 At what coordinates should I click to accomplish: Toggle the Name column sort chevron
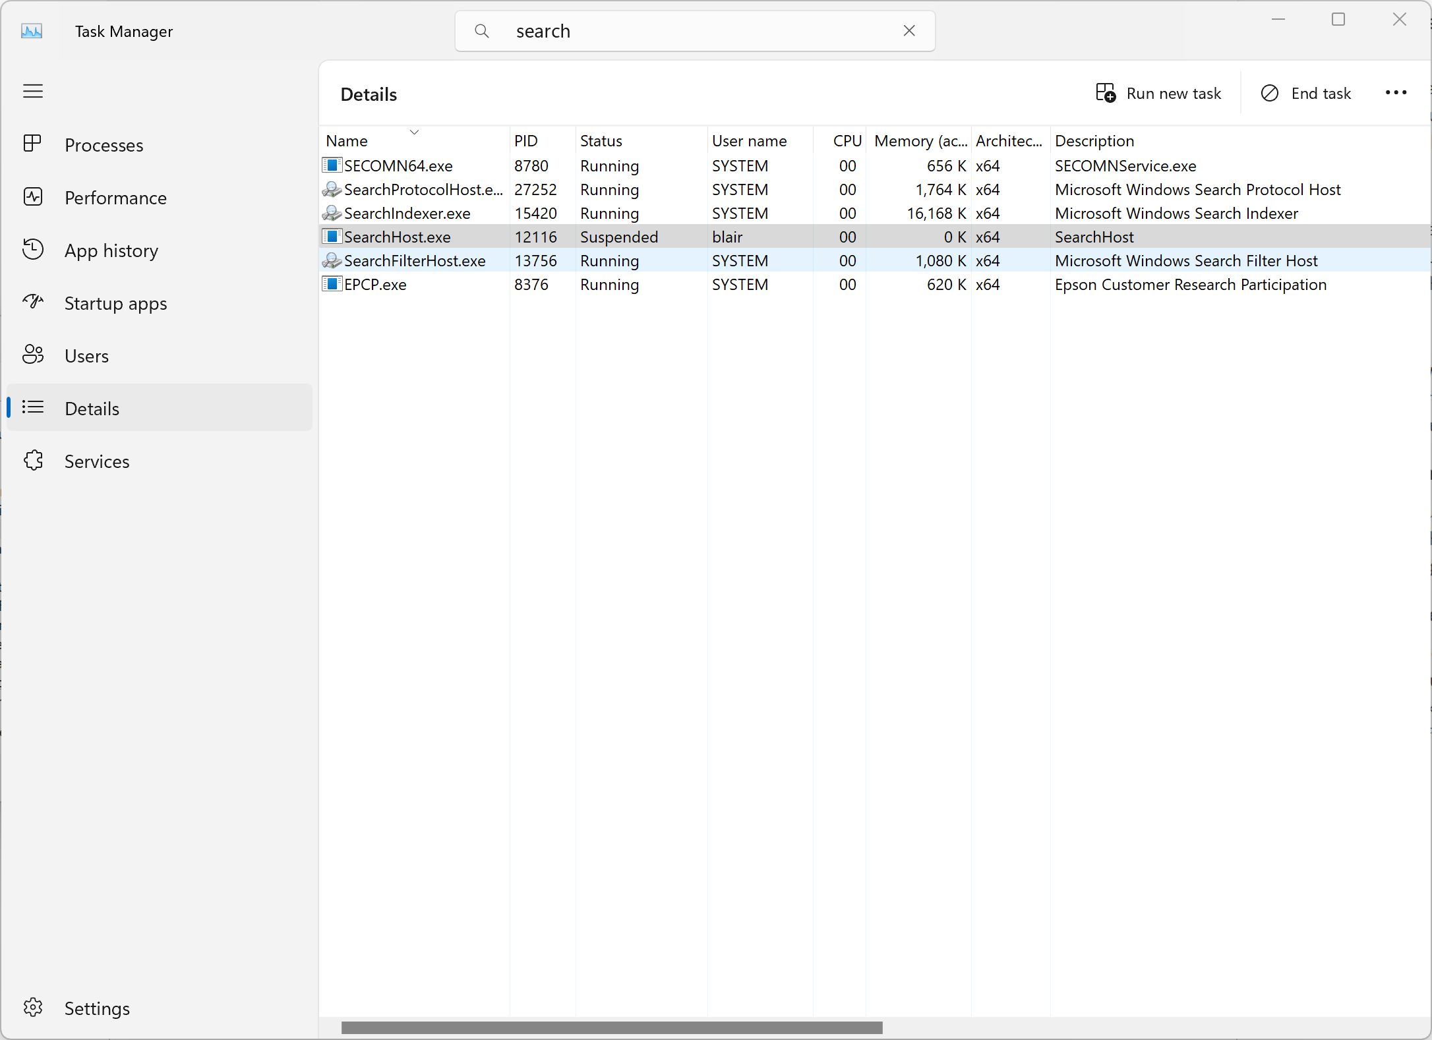(414, 131)
